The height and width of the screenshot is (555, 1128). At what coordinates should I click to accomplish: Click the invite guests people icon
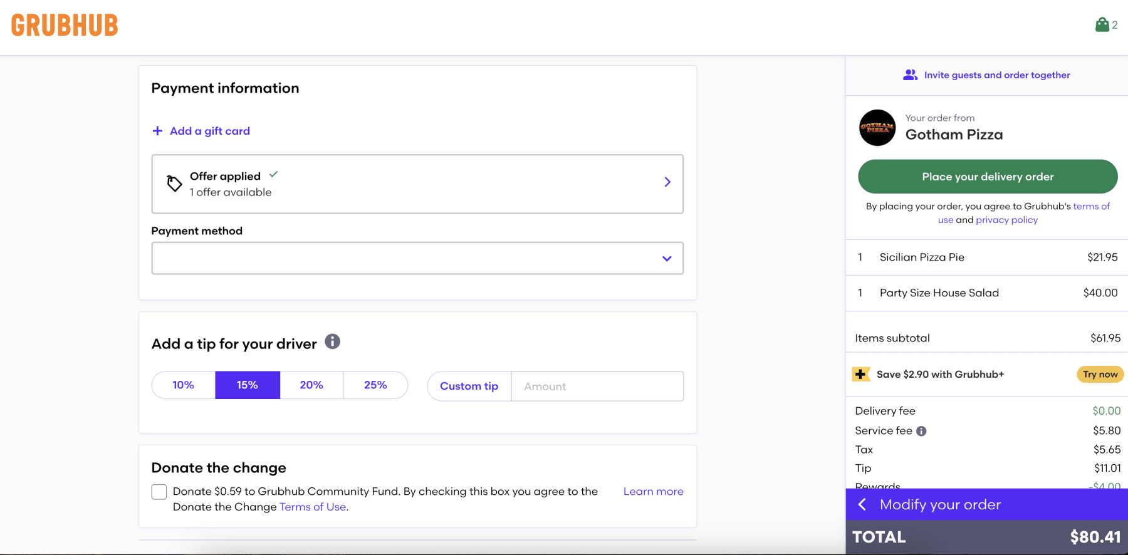[910, 75]
